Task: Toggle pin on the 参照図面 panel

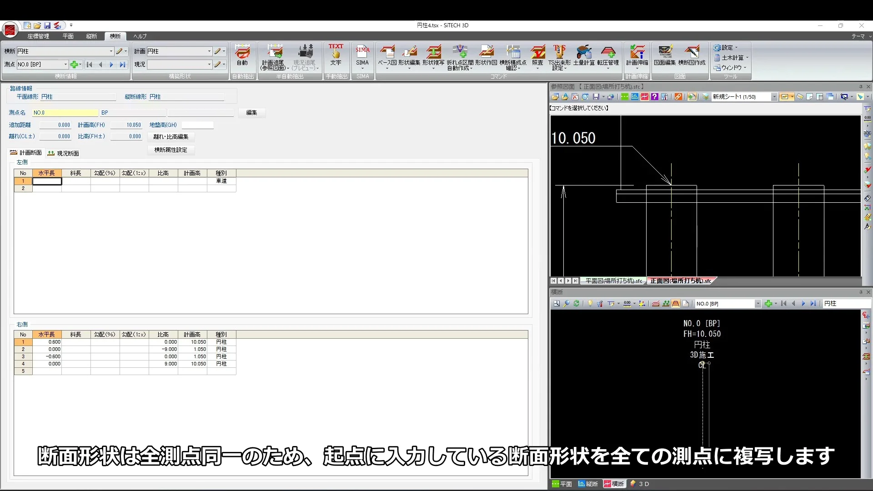Action: (x=861, y=86)
